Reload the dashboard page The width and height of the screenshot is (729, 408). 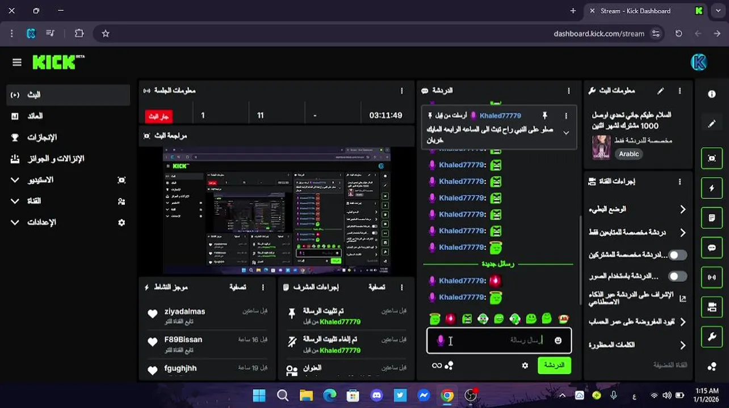point(678,33)
